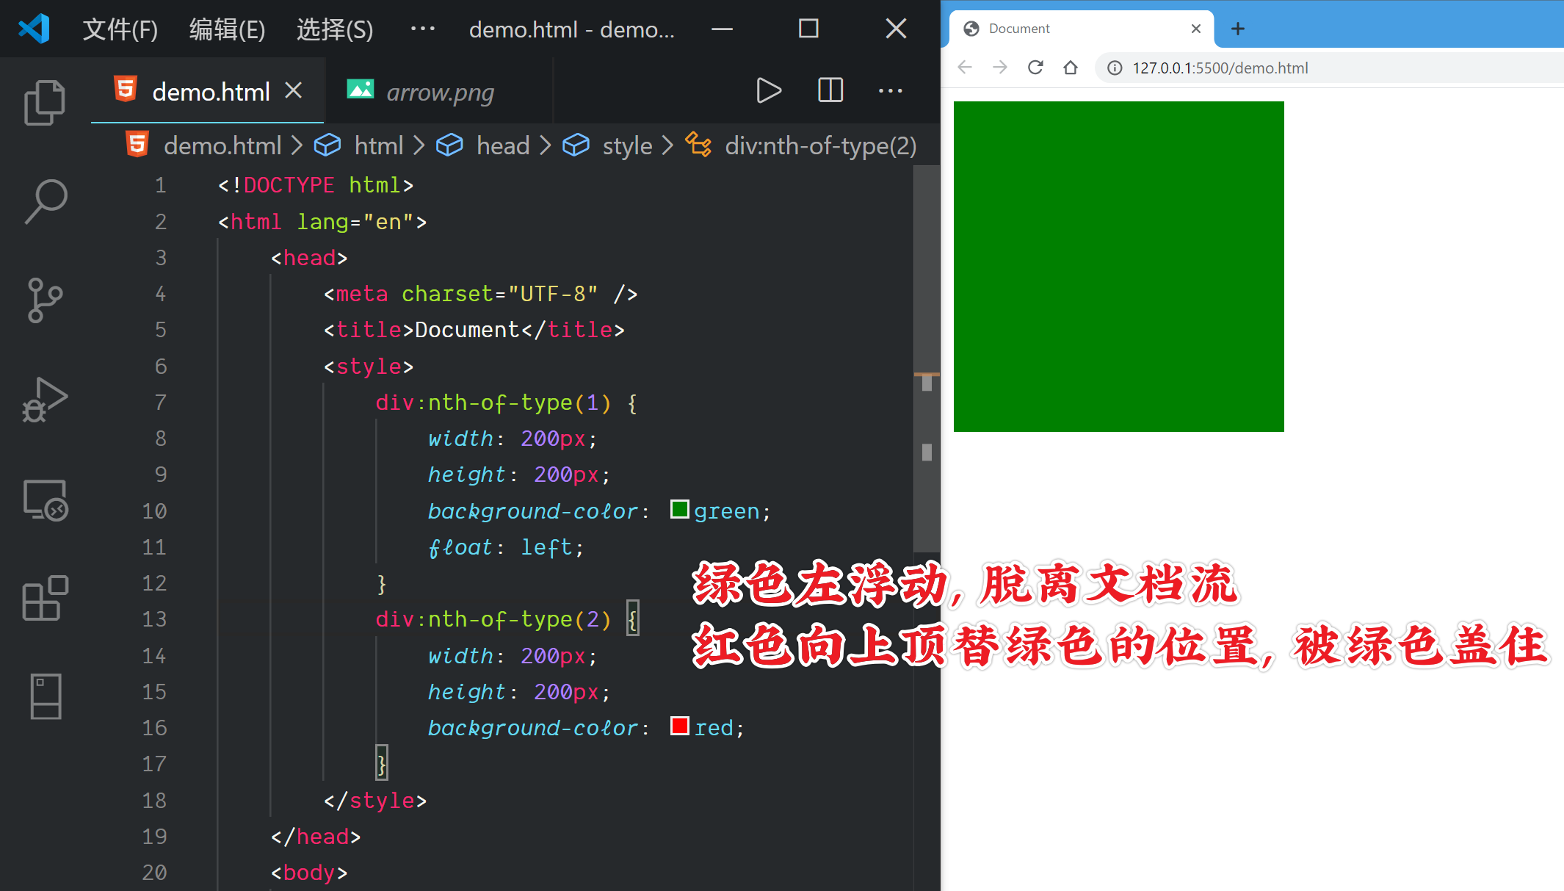
Task: Open the 选择(S) menu
Action: click(x=335, y=29)
